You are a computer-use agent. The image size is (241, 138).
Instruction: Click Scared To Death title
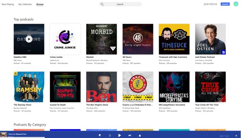pos(58,105)
